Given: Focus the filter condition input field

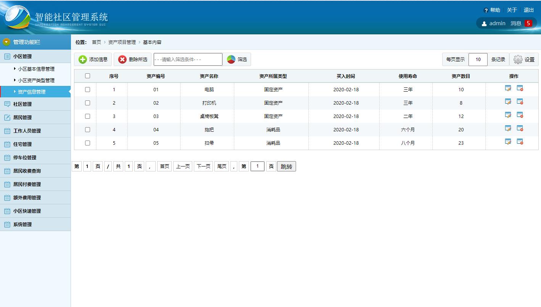Looking at the screenshot, I should 188,60.
